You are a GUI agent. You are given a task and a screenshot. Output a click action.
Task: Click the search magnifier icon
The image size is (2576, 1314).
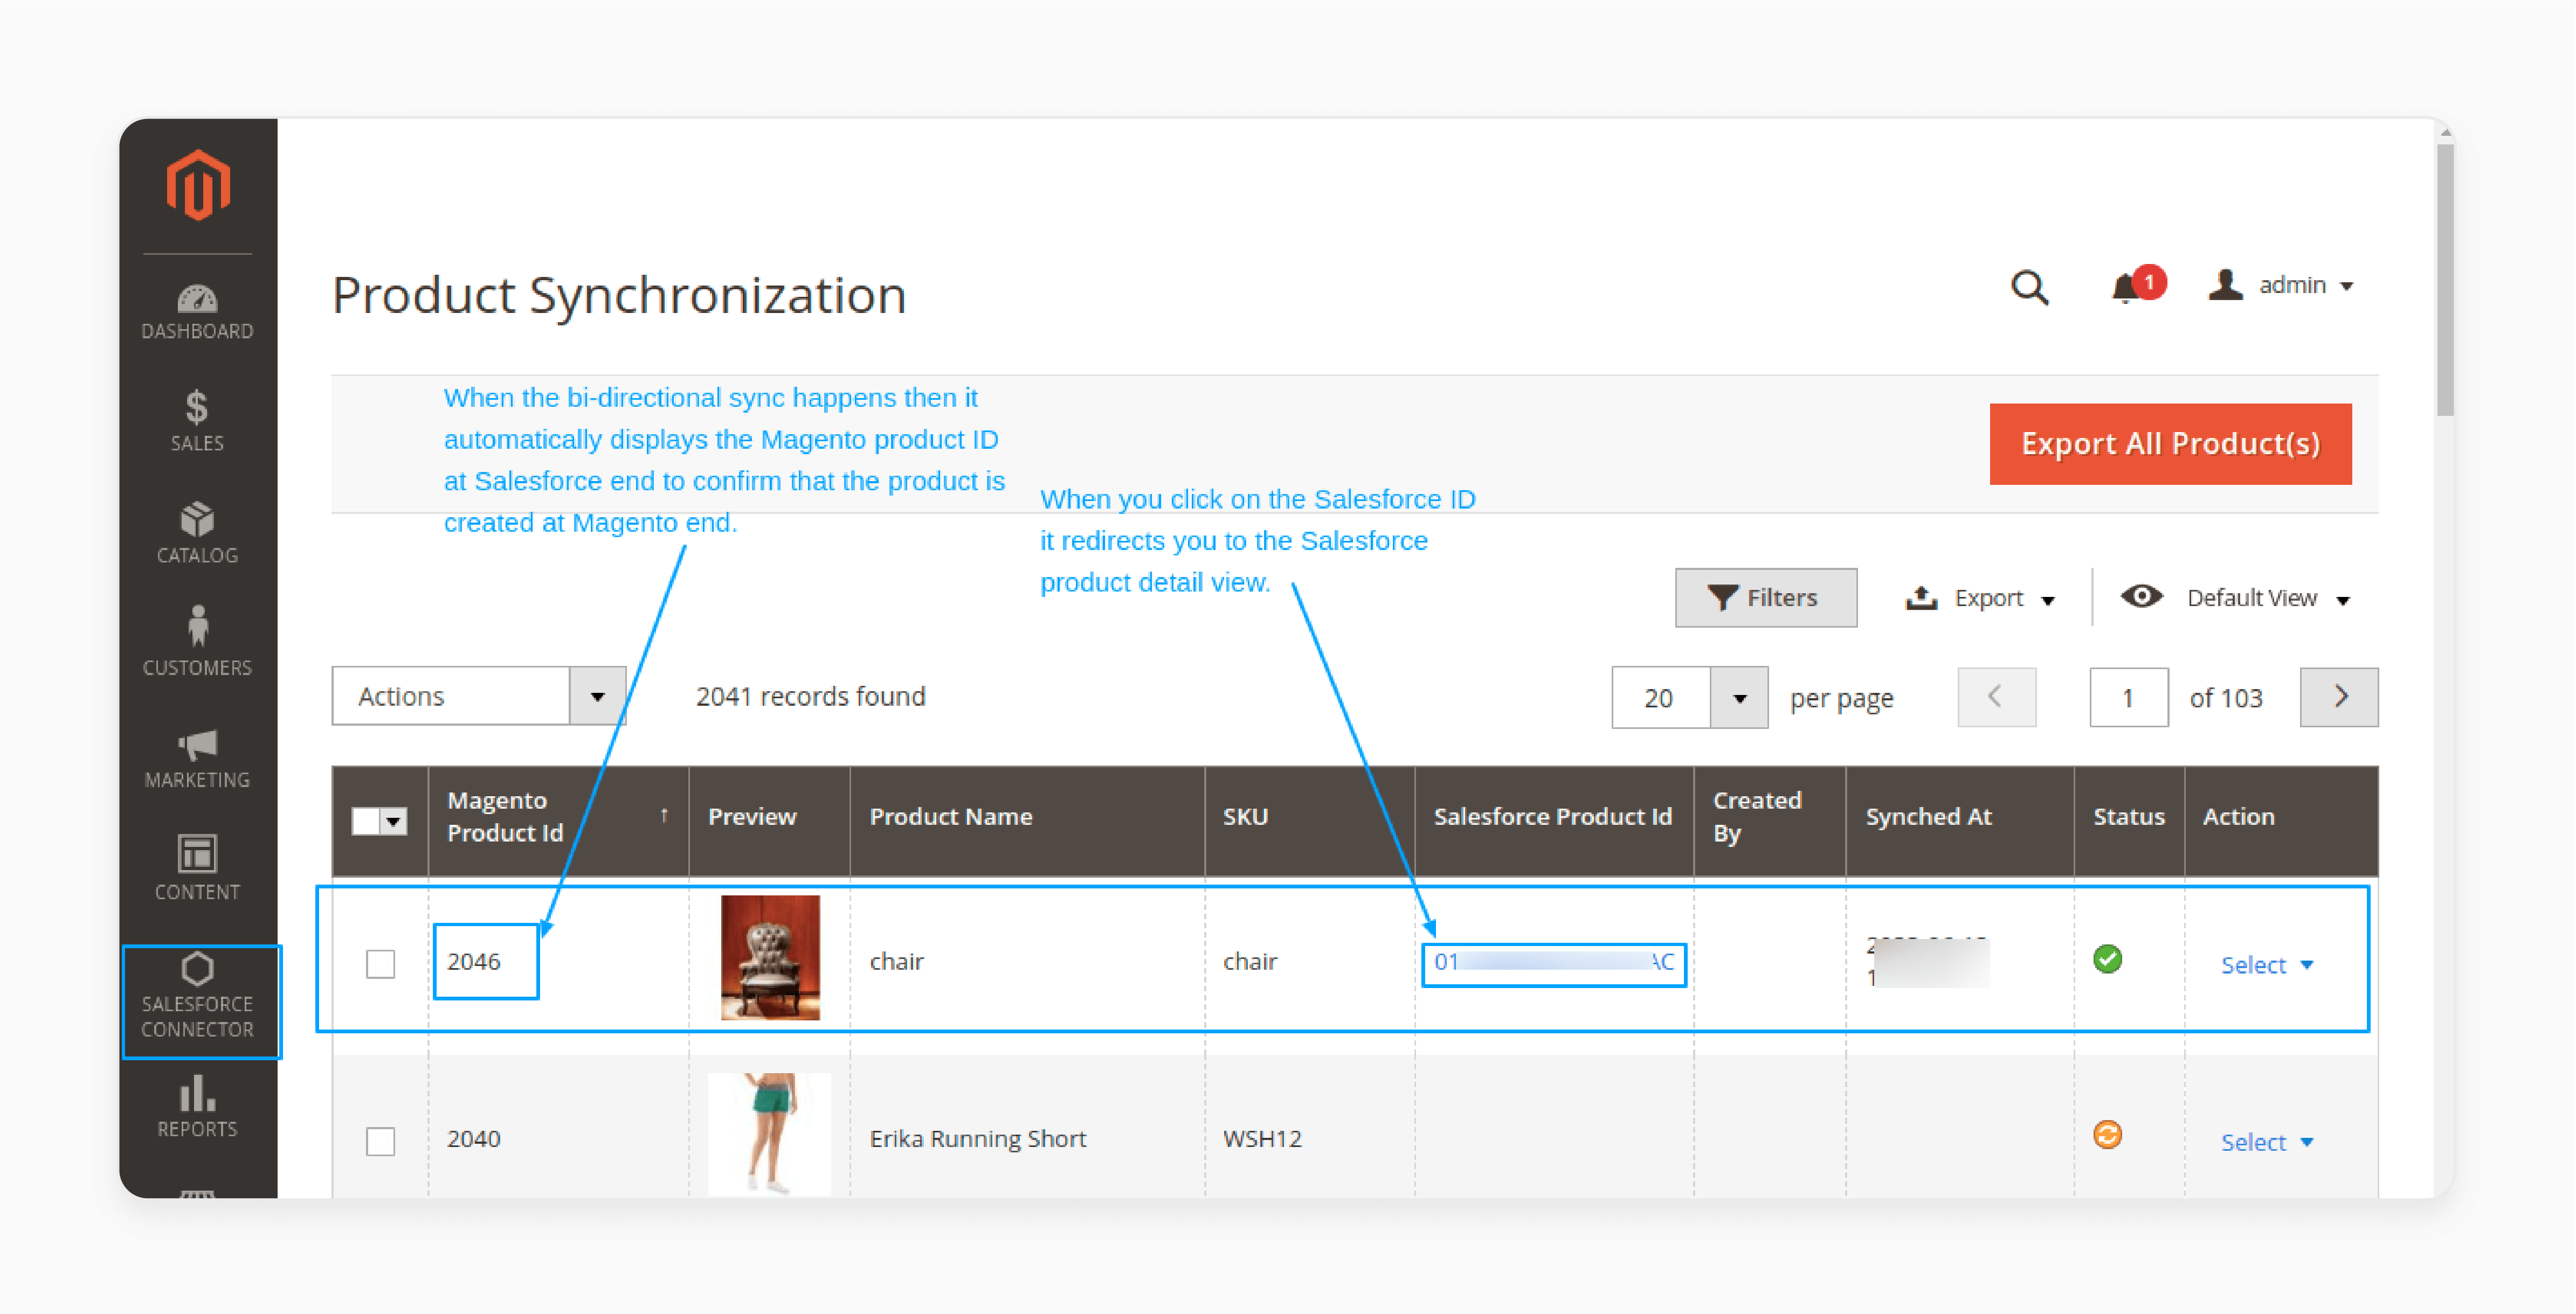click(2029, 288)
